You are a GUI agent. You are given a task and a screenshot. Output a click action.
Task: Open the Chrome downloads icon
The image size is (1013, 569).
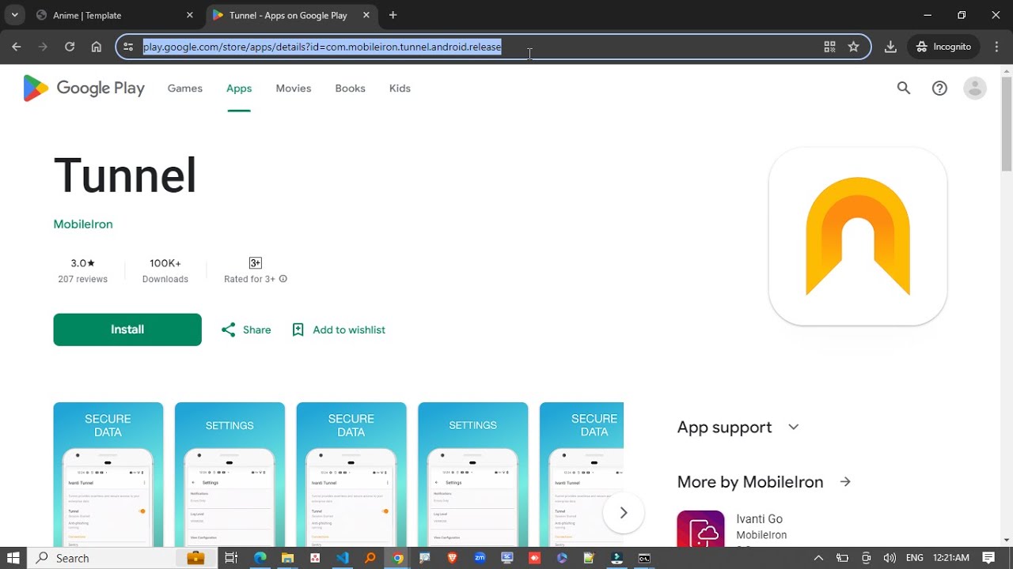coord(890,47)
